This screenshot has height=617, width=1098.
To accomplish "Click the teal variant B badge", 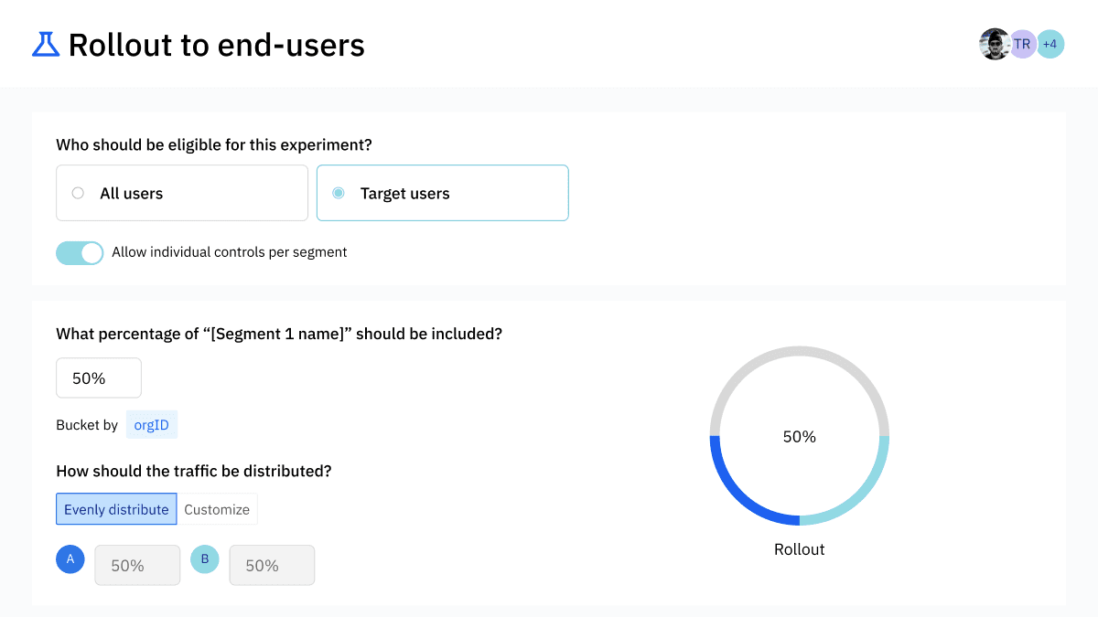I will (205, 558).
